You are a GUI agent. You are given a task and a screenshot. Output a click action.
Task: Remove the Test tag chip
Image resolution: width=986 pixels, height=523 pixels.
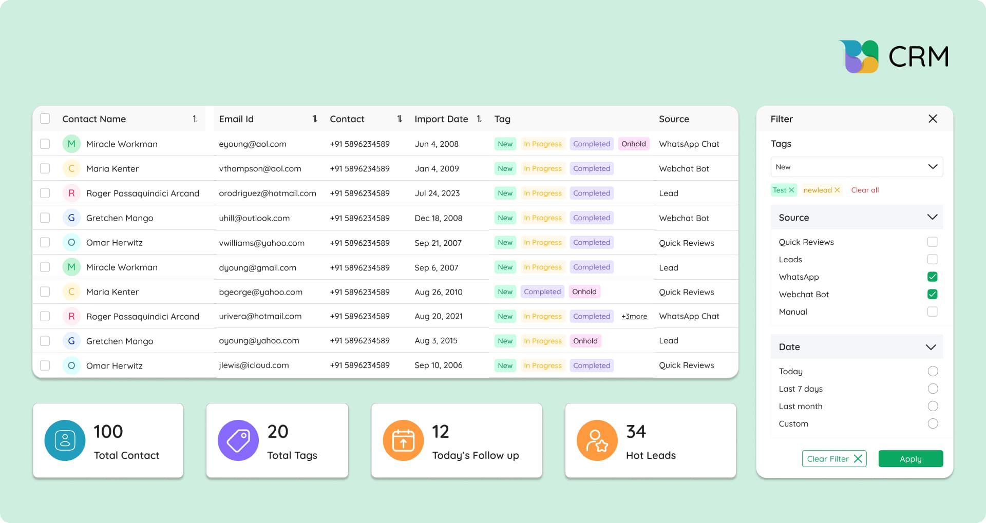[792, 190]
